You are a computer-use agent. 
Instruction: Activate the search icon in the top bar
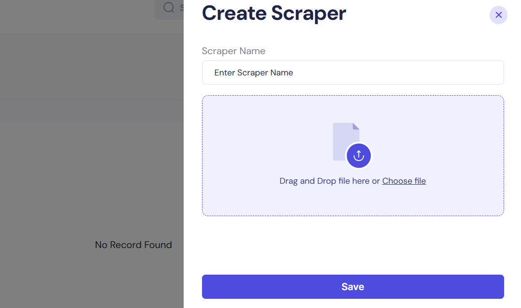point(168,8)
